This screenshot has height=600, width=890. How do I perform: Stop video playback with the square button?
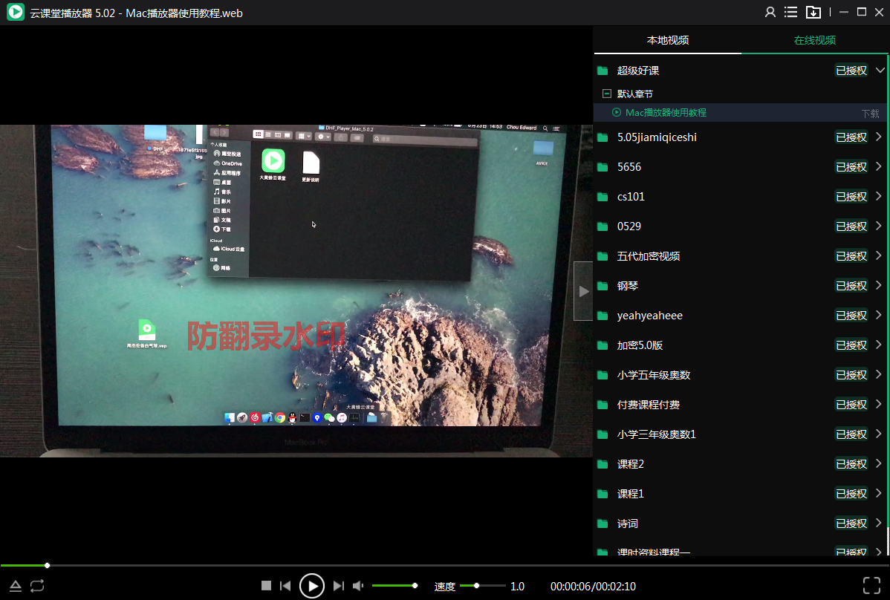point(266,586)
